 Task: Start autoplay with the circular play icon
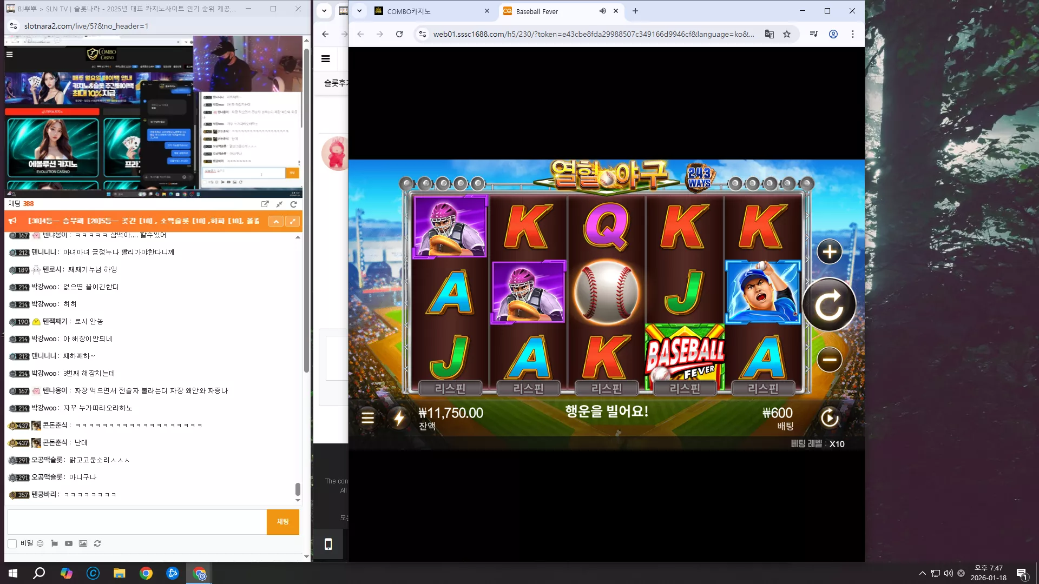tap(830, 417)
